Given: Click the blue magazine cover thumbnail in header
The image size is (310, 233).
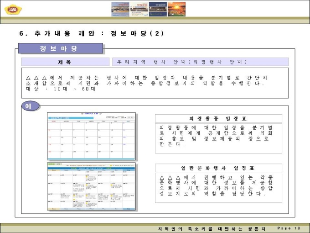Looking at the screenshot, I should pyautogui.click(x=157, y=9).
